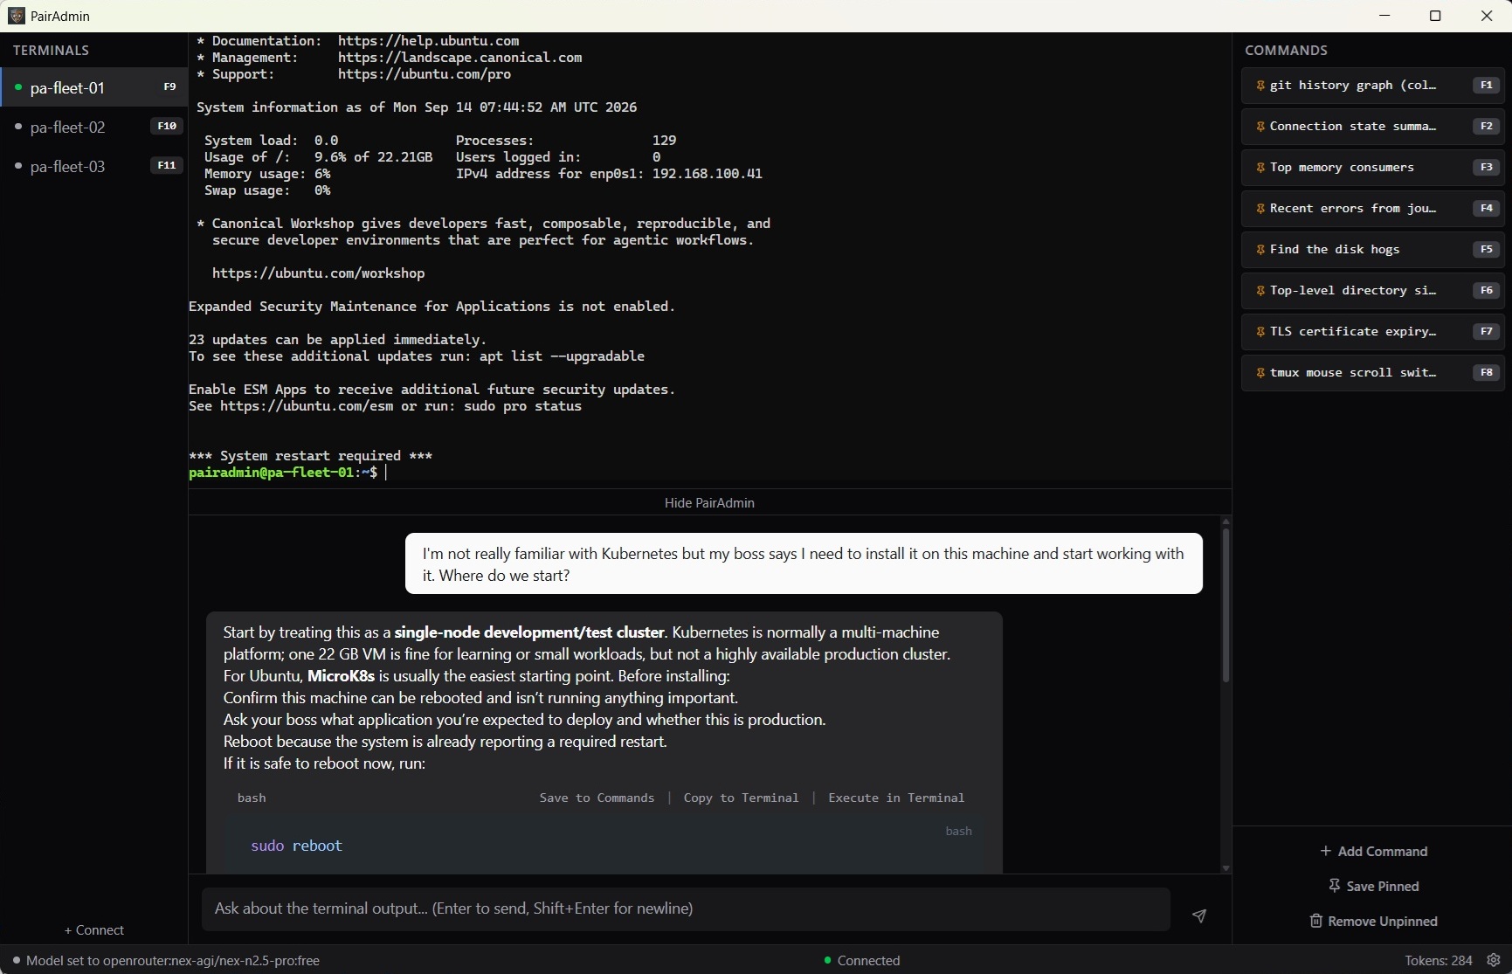Click Copy to Terminal link

point(741,798)
